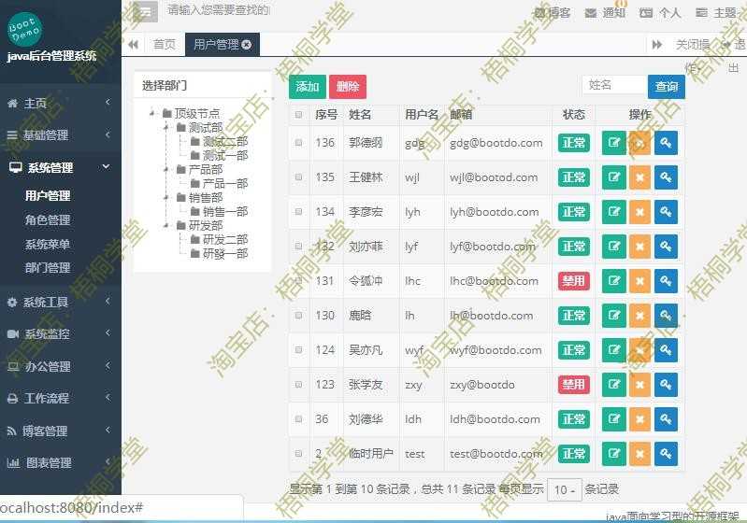The image size is (747, 523).
Task: Focus the 姓名 search input field
Action: [x=614, y=85]
